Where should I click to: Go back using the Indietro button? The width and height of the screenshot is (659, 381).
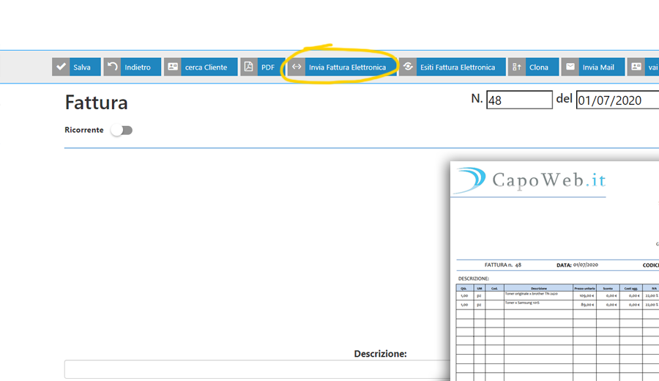[x=137, y=67]
